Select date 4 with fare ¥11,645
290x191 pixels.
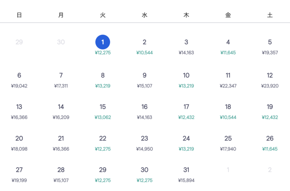[x=228, y=46]
